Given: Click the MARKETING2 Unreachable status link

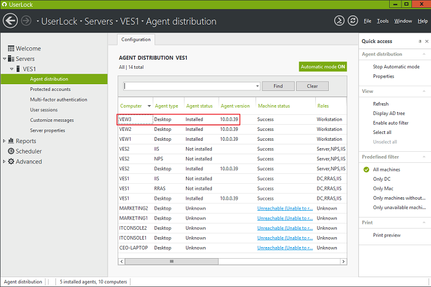Looking at the screenshot, I should click(x=284, y=208).
